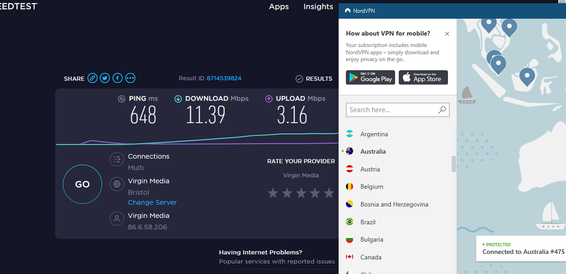
Task: Click the "Bristol" server location text
Action: point(139,192)
